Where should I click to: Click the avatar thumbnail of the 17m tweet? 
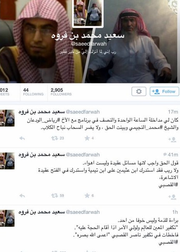click(x=7, y=118)
